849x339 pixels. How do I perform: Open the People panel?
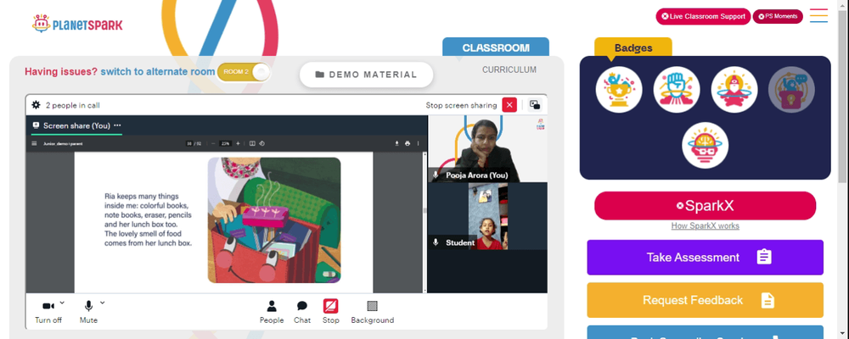pyautogui.click(x=272, y=312)
